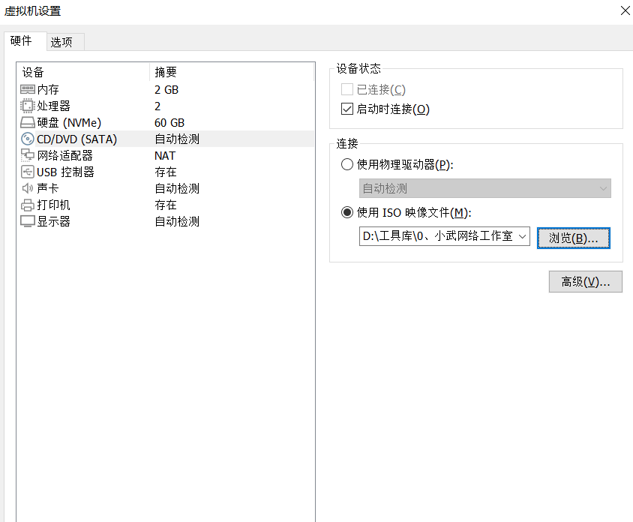Click the USB controller icon
Image resolution: width=633 pixels, height=522 pixels.
coord(28,172)
